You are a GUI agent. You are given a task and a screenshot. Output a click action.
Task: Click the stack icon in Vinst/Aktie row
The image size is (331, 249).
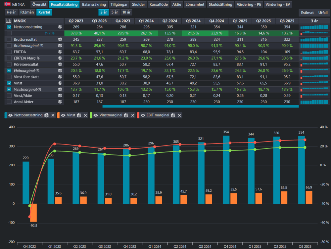60,96
